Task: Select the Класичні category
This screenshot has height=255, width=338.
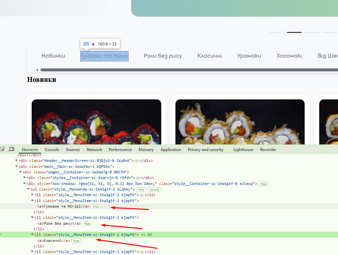Action: click(x=209, y=56)
